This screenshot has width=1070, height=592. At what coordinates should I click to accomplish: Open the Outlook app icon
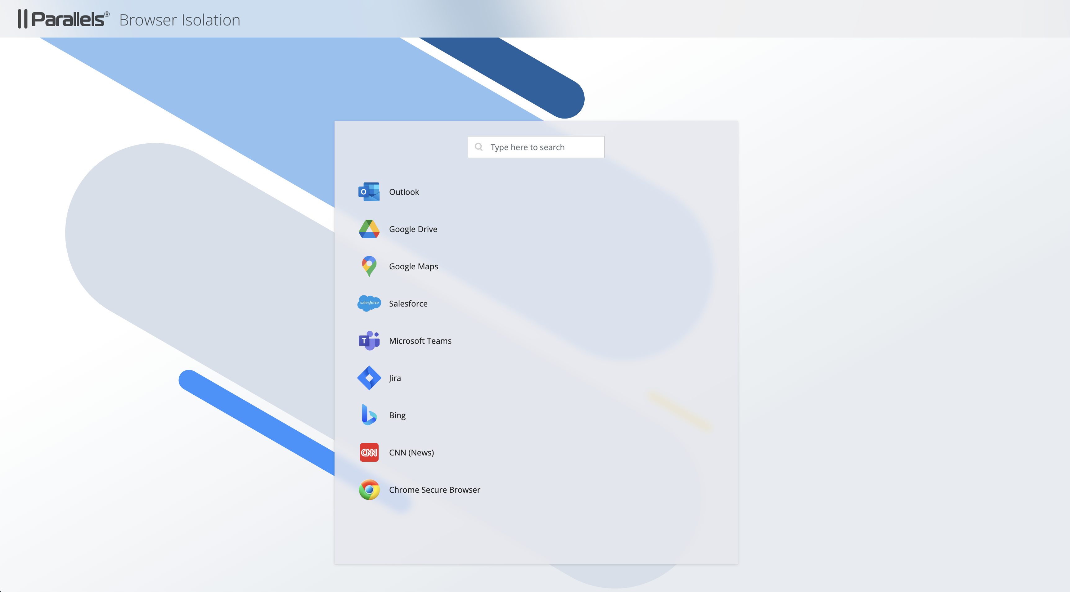pos(369,192)
